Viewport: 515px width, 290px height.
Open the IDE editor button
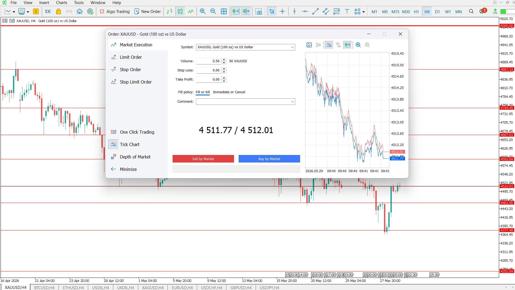point(48,12)
